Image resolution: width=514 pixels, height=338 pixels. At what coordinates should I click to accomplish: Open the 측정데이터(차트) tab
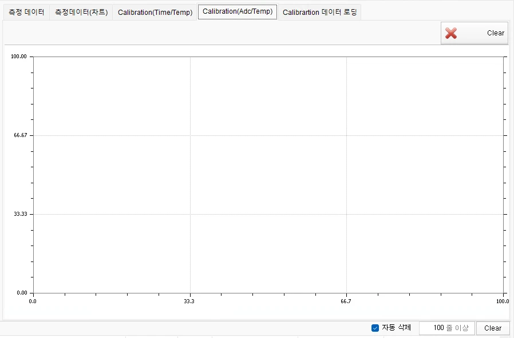(81, 12)
